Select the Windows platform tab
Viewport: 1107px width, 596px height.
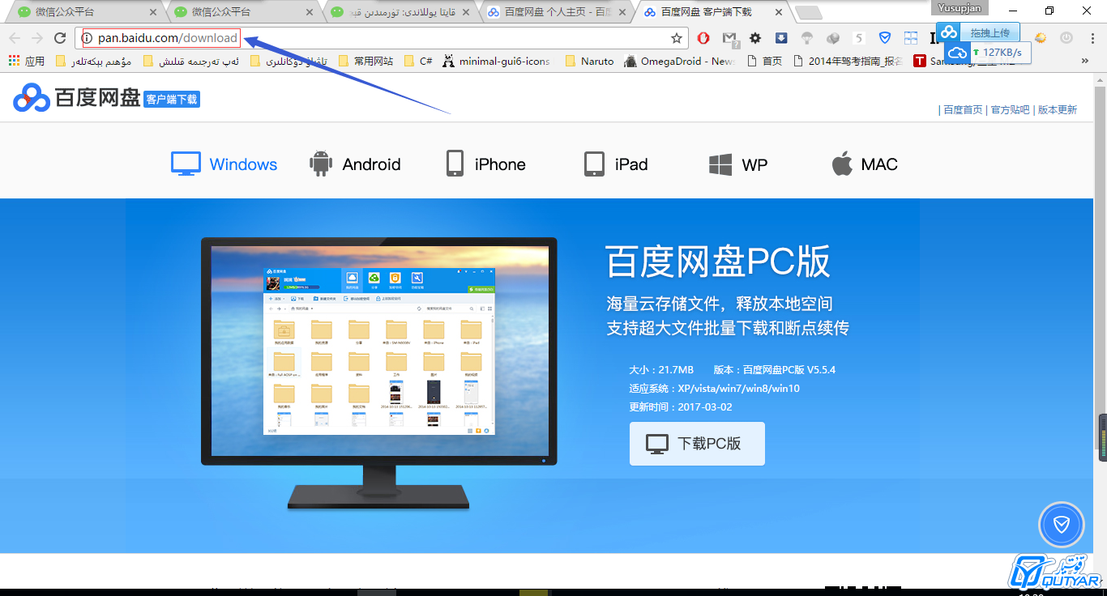(224, 164)
